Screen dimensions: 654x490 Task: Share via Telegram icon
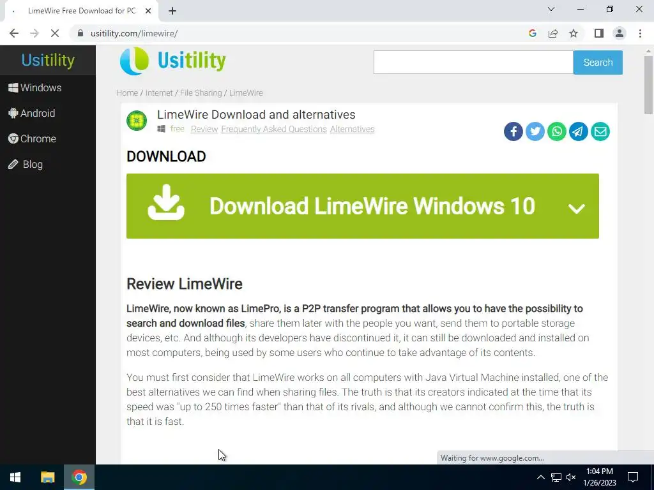pos(579,131)
